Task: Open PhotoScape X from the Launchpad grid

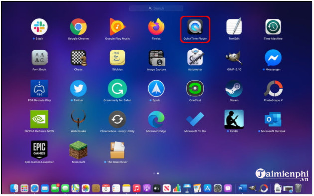Action: (x=273, y=88)
